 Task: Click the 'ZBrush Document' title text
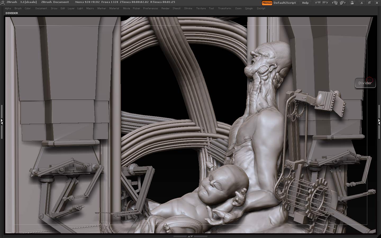tap(55, 2)
